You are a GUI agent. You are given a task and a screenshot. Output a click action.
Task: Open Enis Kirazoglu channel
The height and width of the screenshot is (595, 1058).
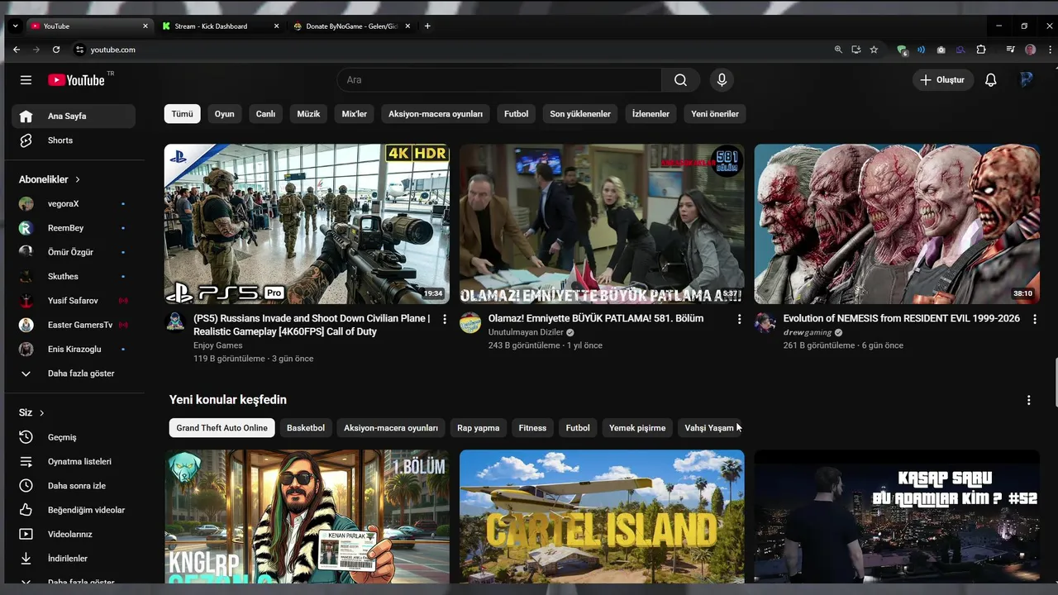pyautogui.click(x=74, y=350)
